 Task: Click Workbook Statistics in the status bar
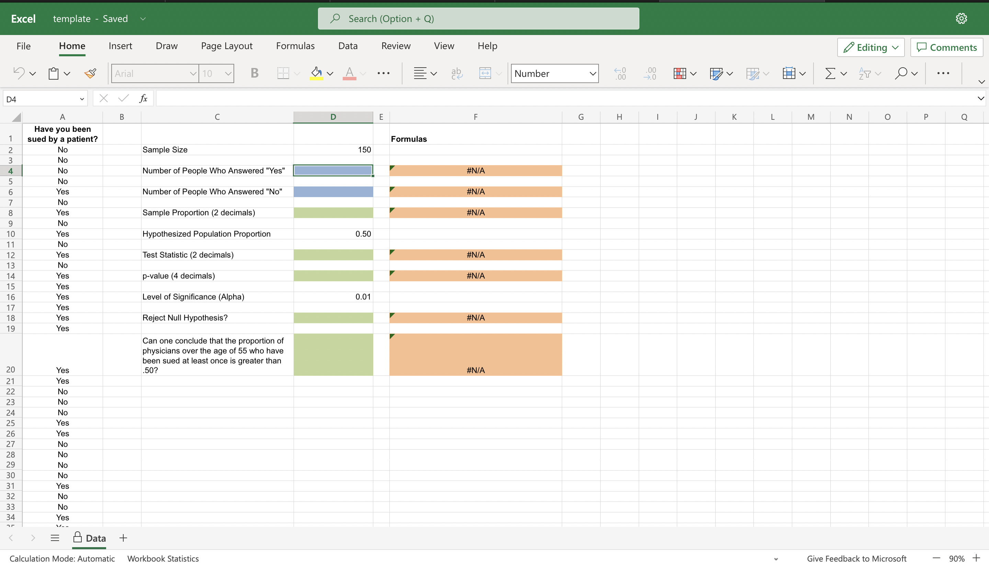[163, 558]
